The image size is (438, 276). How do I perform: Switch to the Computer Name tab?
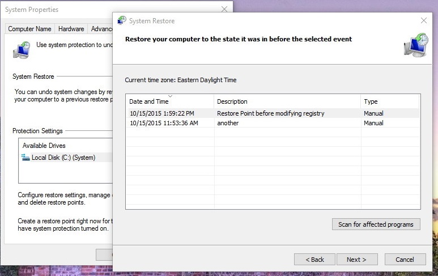point(29,29)
